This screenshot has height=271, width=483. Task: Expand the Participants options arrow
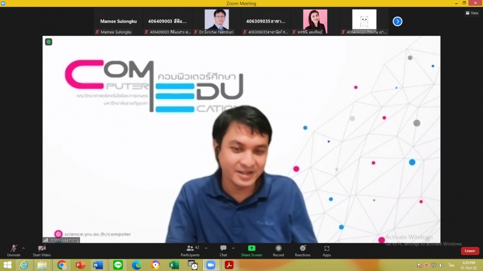(x=206, y=248)
